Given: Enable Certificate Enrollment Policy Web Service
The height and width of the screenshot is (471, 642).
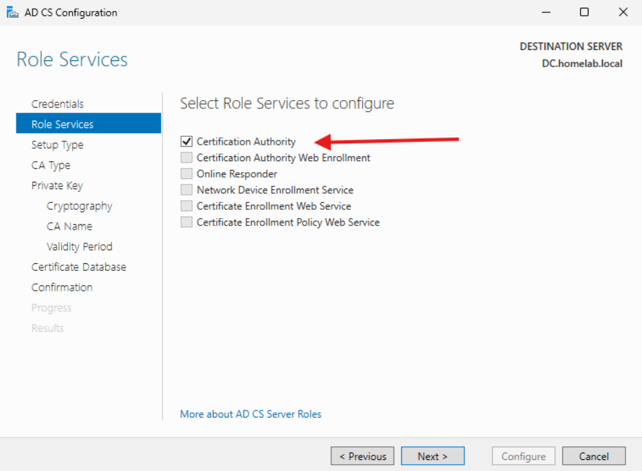Looking at the screenshot, I should (186, 221).
